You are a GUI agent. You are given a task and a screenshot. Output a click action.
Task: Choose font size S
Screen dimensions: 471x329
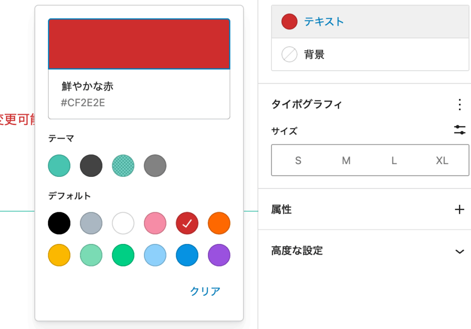(x=298, y=160)
